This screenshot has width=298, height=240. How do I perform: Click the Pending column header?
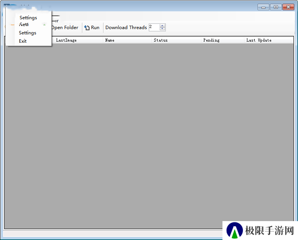click(x=222, y=40)
